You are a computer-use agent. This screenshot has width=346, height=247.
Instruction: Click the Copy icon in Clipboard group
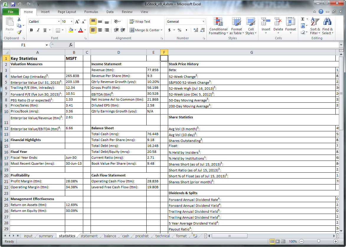click(x=19, y=26)
